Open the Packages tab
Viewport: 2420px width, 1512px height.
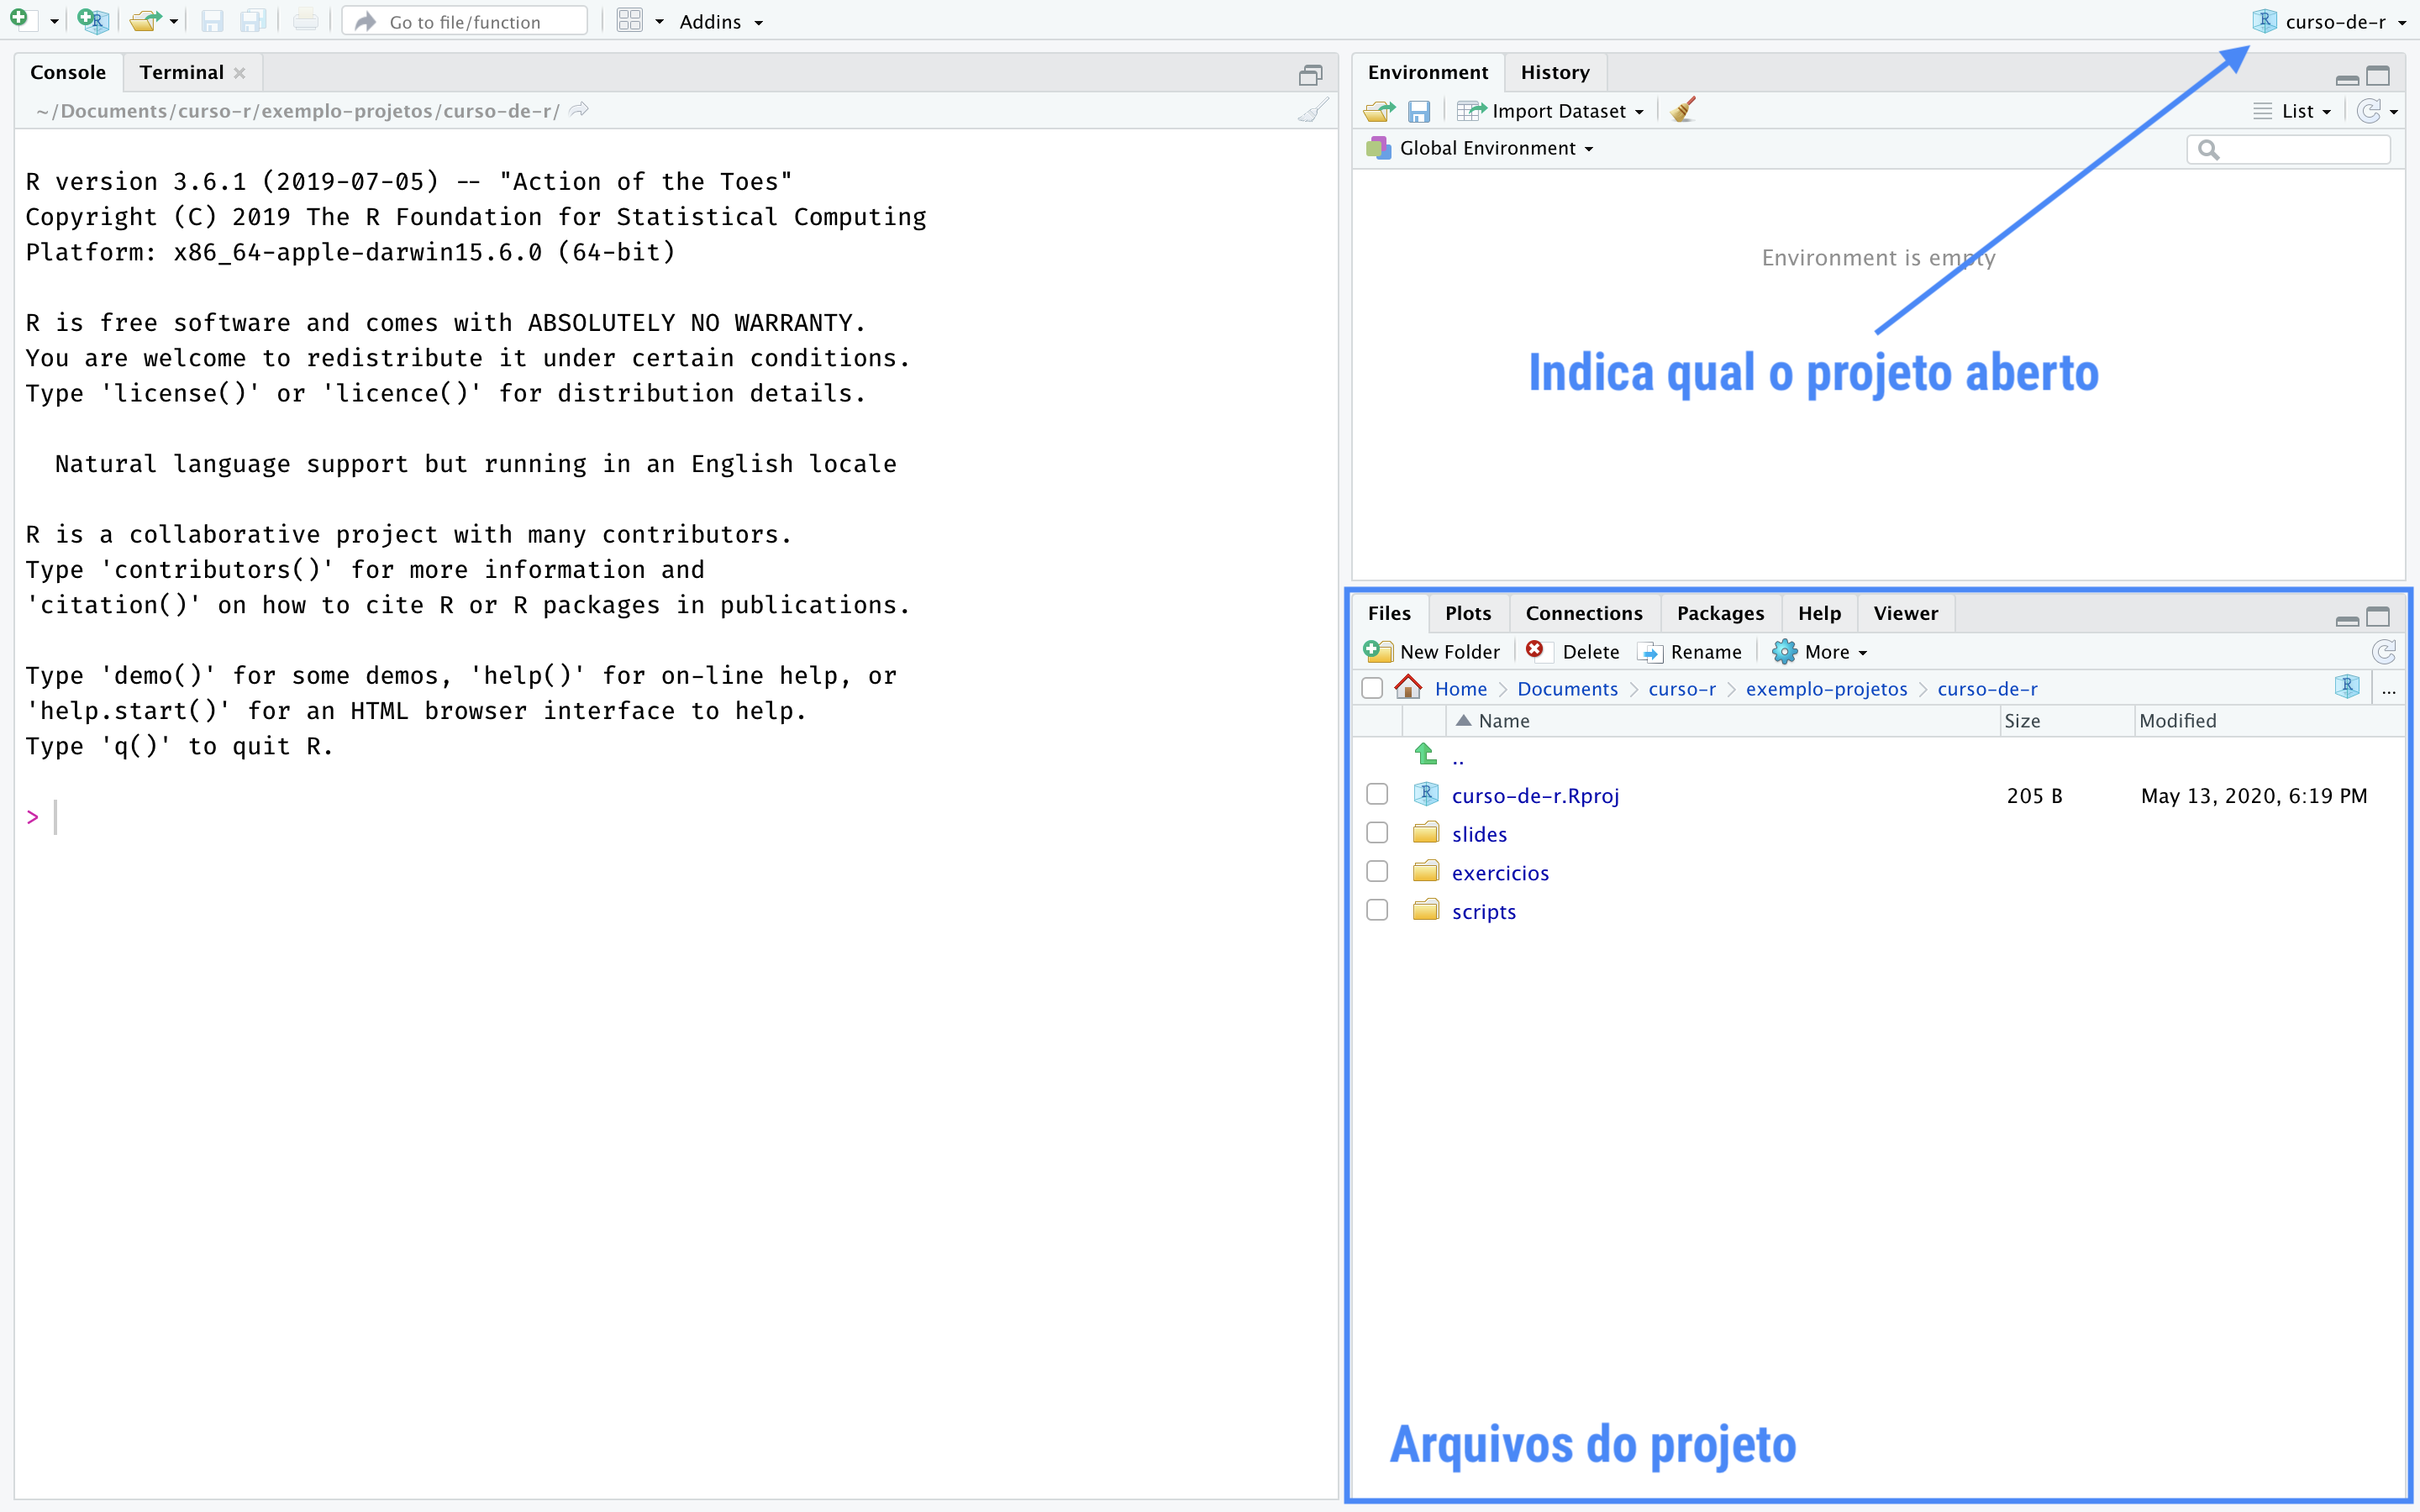[1720, 613]
